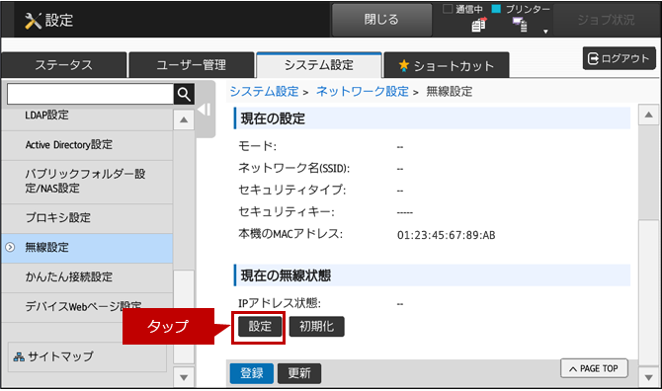Click the blue 登録 button
This screenshot has height=391, width=662.
click(x=252, y=373)
